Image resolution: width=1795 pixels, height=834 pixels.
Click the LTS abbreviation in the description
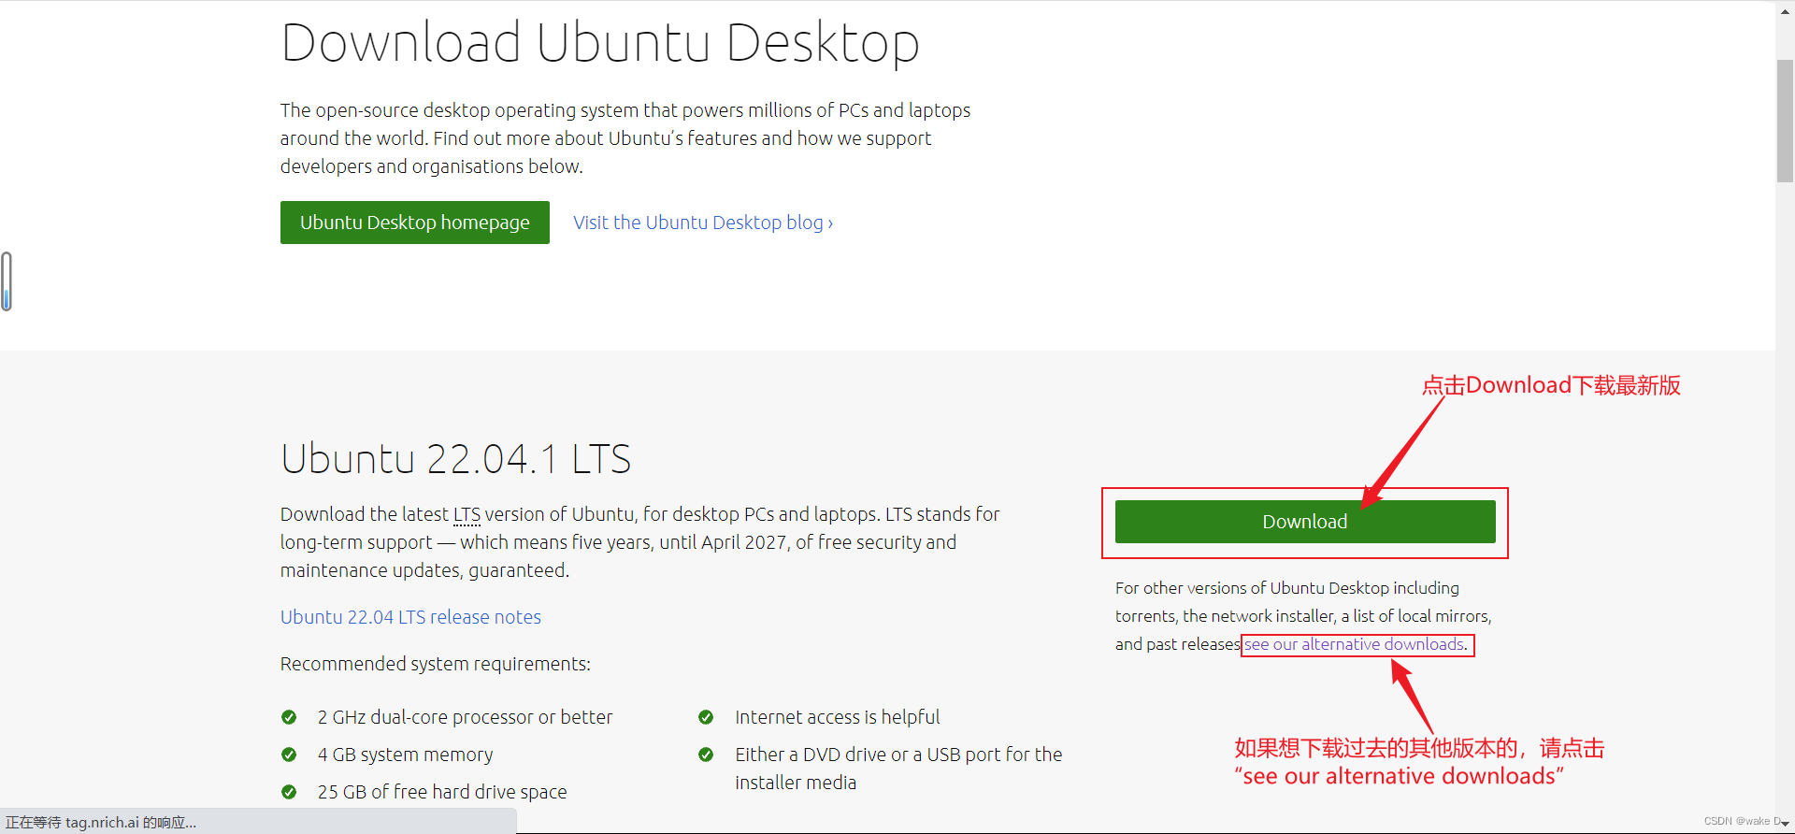pyautogui.click(x=467, y=514)
